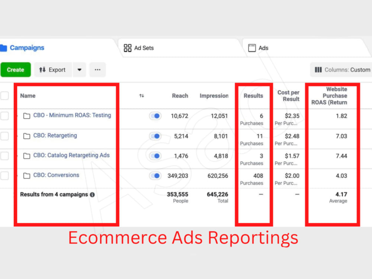This screenshot has width=372, height=279.
Task: Click the Campaigns folder icon
Action: (x=4, y=48)
